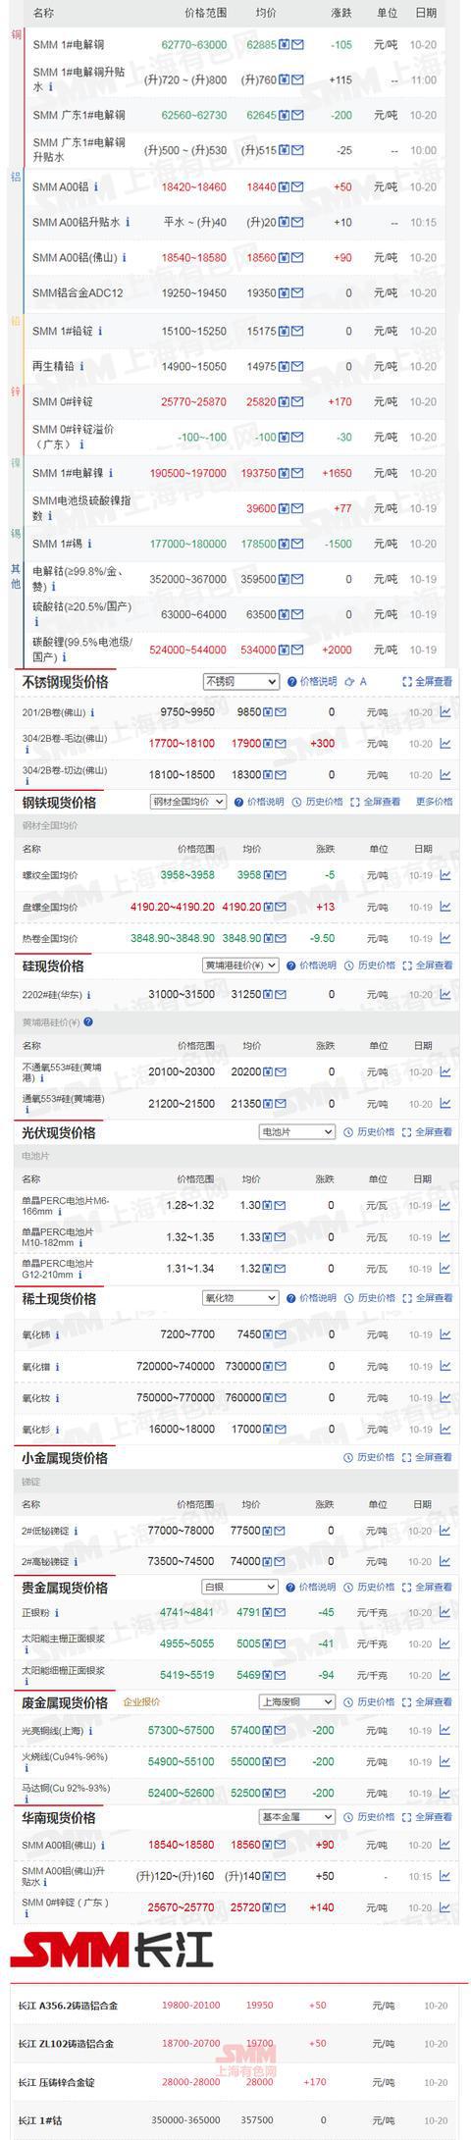The width and height of the screenshot is (471, 2140).
Task: Click the 更多价格 link
Action: click(x=435, y=802)
